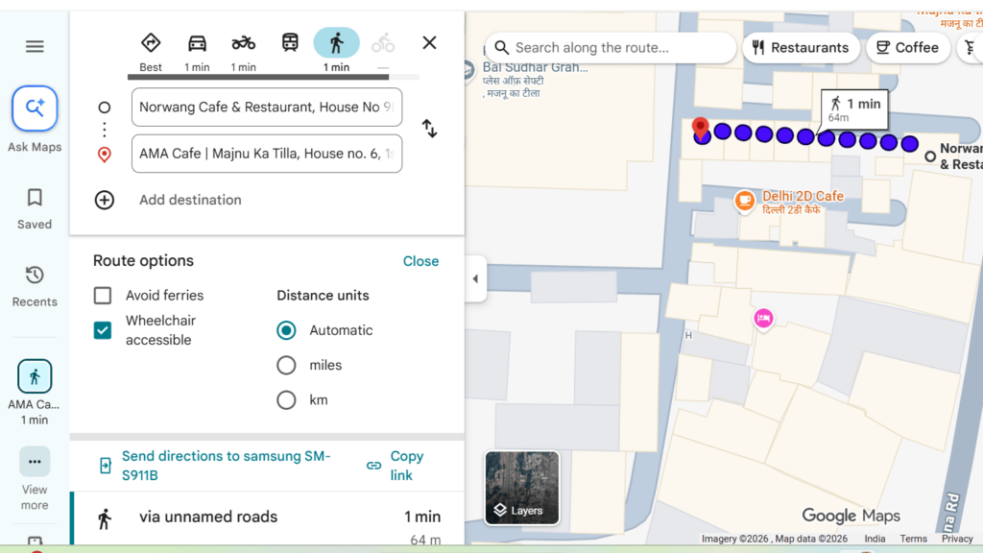The height and width of the screenshot is (553, 983).
Task: Select km distance units
Action: [x=286, y=400]
